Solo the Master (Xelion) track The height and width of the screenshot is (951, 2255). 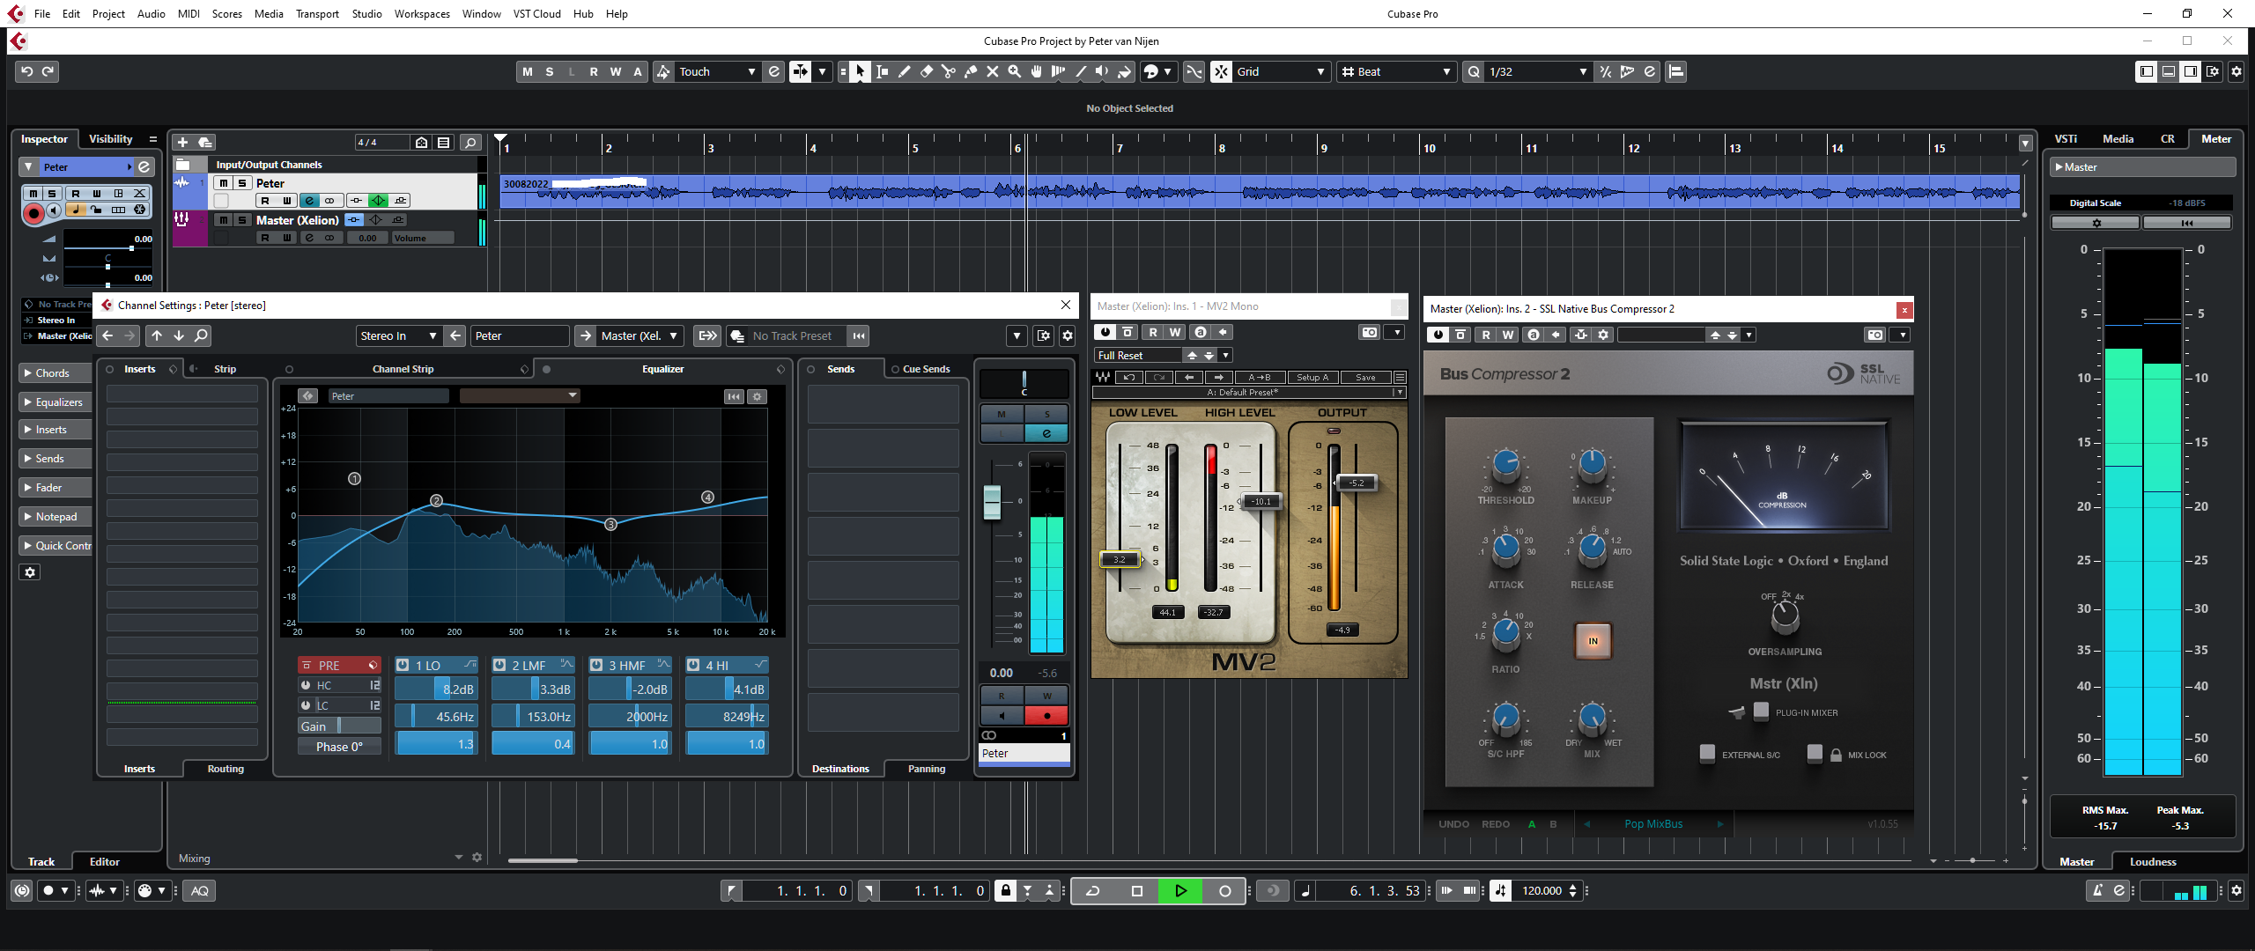242,220
